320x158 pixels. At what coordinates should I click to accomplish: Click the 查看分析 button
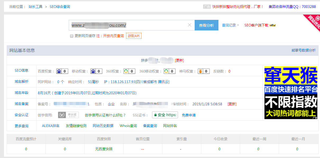[x=206, y=25]
